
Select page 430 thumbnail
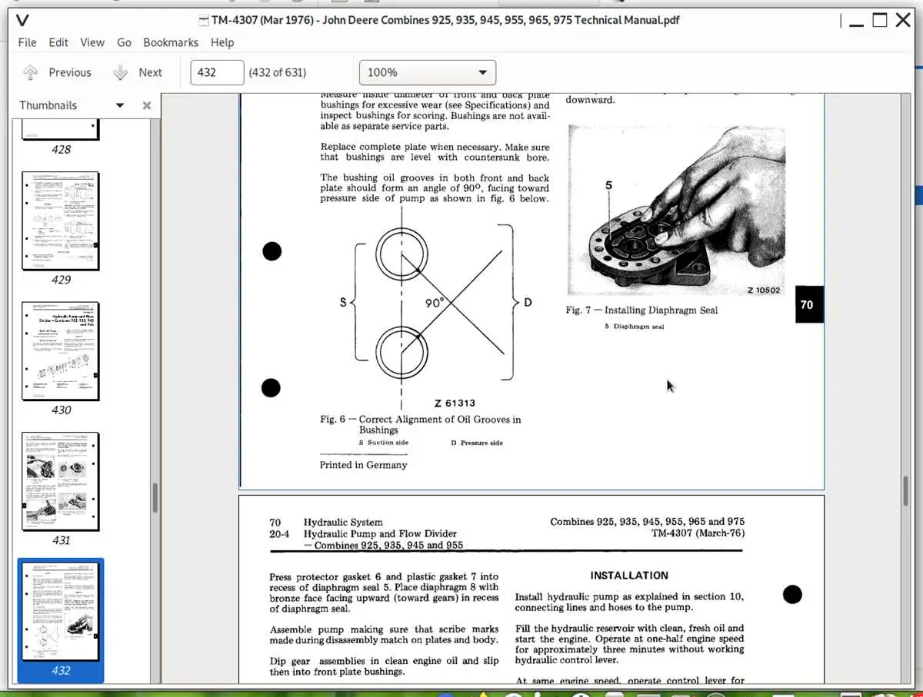[61, 351]
